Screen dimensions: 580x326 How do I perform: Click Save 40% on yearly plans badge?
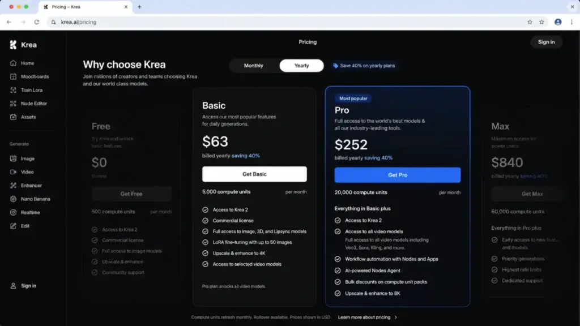pos(364,66)
